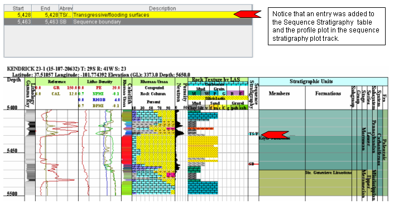This screenshot has width=394, height=204.
Task: Click the Description column header
Action: coord(162,8)
